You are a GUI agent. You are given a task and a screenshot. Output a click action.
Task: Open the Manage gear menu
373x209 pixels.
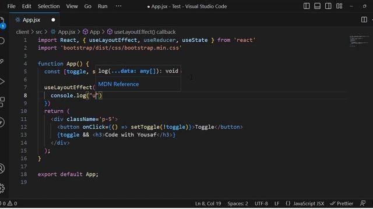tap(2, 188)
